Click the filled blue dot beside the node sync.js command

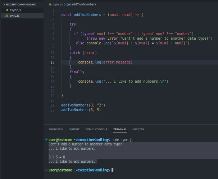pos(46,140)
